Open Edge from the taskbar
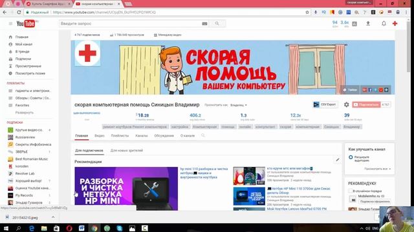This screenshot has height=232, width=414. (x=32, y=228)
